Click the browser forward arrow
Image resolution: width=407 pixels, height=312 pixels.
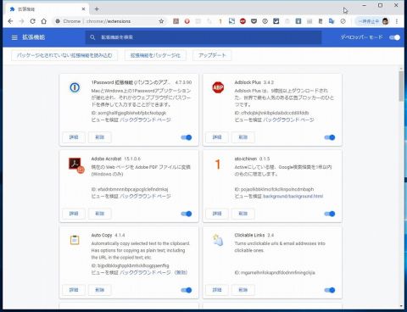[21, 21]
